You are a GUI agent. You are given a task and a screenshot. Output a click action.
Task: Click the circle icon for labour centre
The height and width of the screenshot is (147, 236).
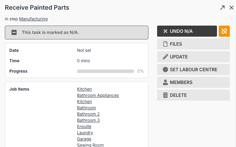[x=165, y=70]
